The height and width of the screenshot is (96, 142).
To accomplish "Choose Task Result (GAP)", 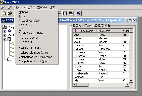I will [x=36, y=48].
